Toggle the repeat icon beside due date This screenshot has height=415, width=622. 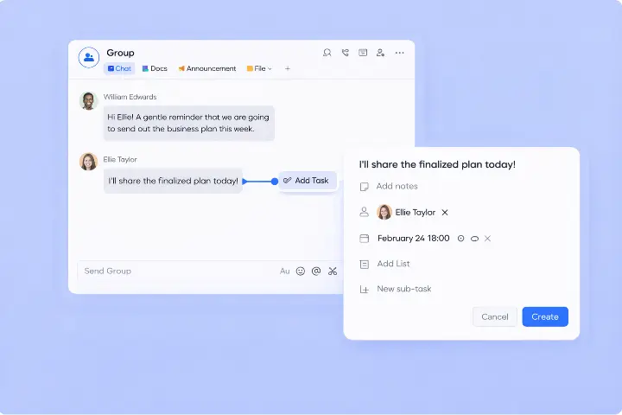point(474,239)
